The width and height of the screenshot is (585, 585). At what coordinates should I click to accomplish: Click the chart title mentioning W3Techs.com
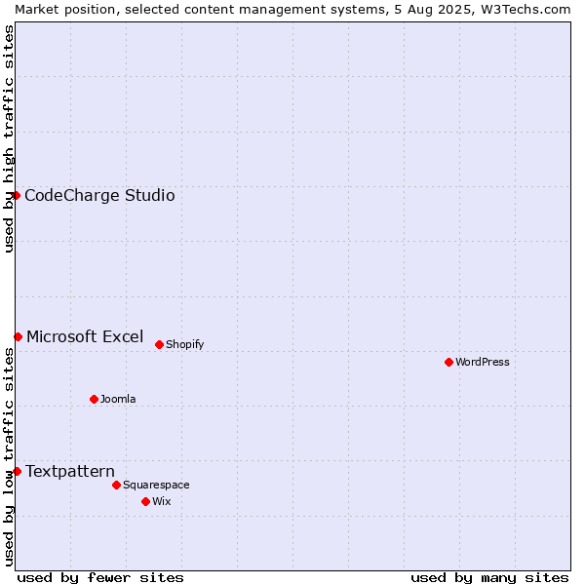[292, 10]
